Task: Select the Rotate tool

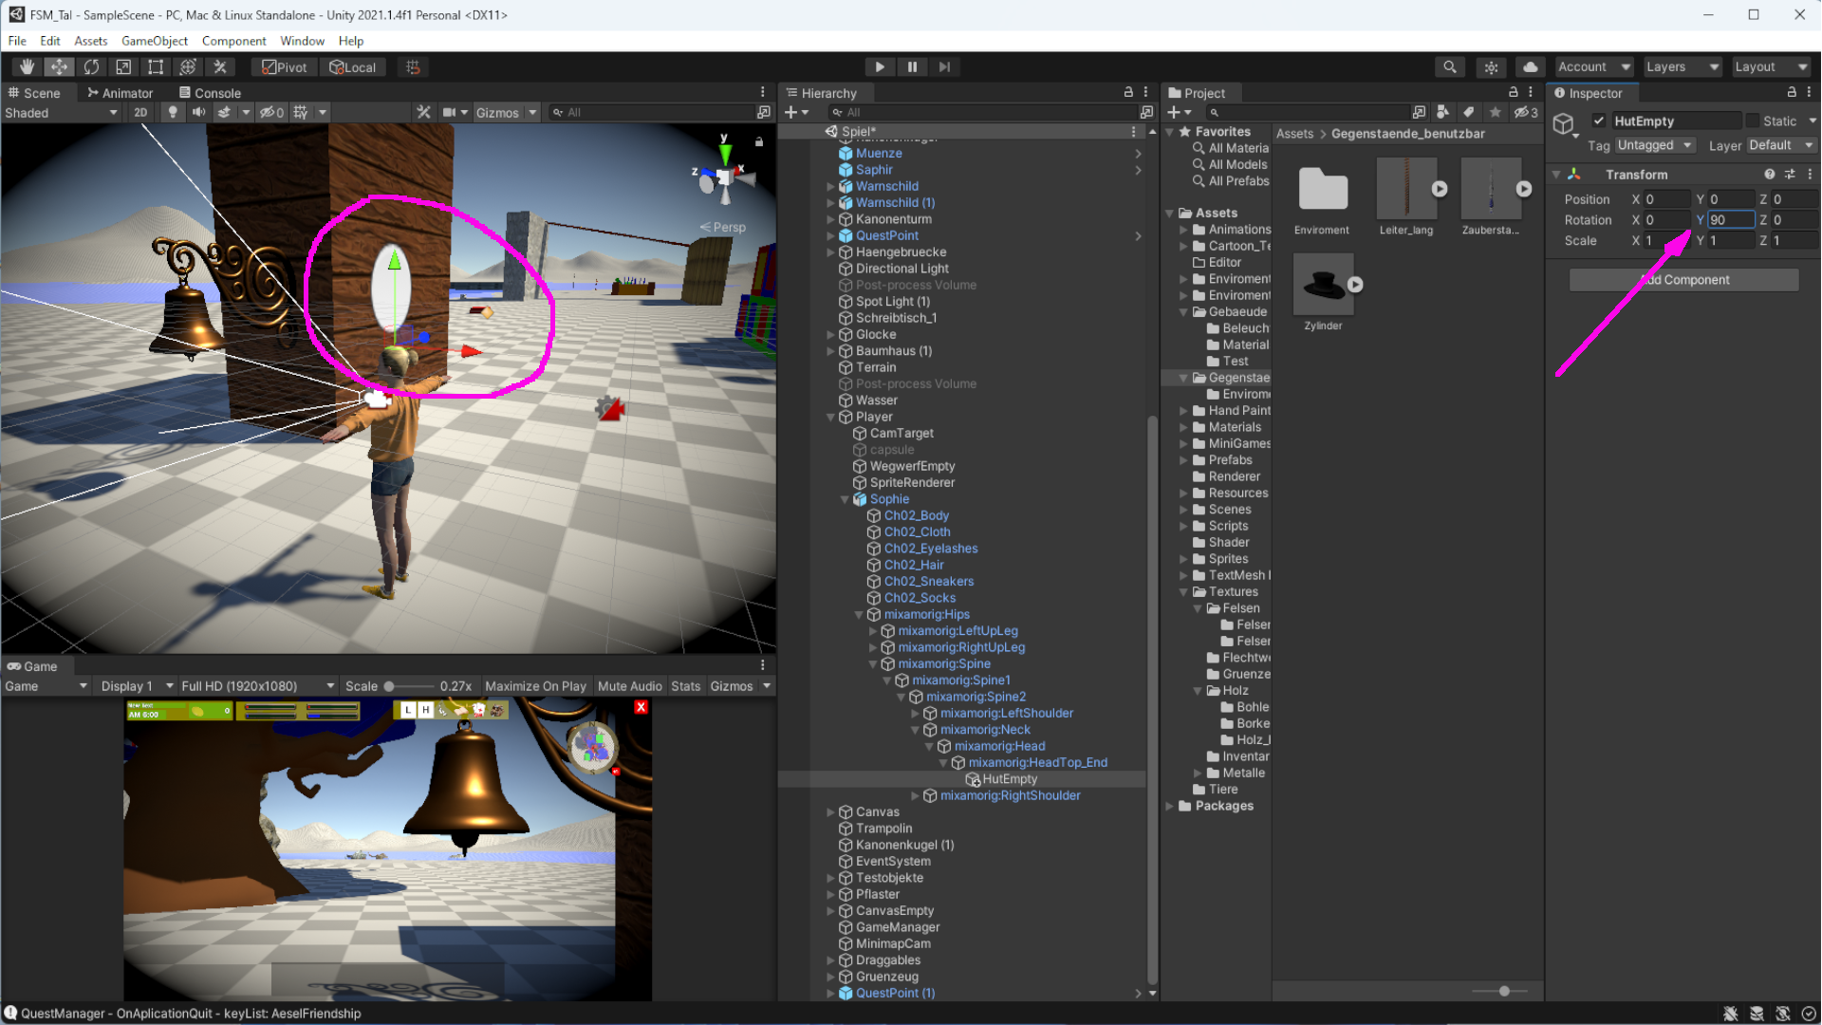Action: pos(91,66)
